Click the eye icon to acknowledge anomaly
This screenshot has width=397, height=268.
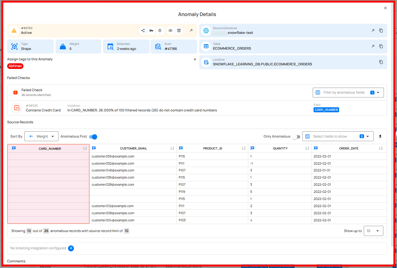[x=170, y=31]
